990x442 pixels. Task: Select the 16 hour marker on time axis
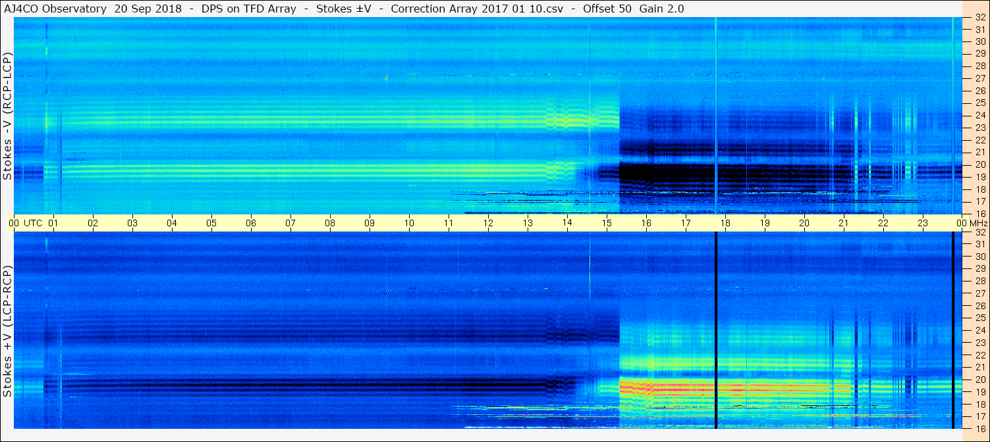[646, 223]
